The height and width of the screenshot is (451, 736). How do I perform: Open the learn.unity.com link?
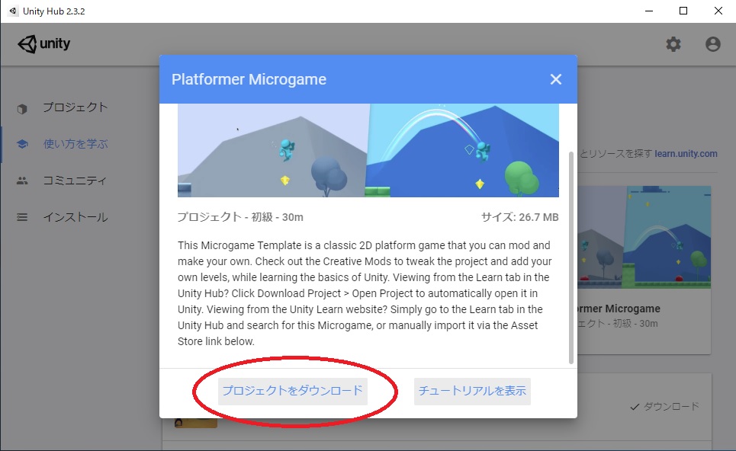coord(686,154)
